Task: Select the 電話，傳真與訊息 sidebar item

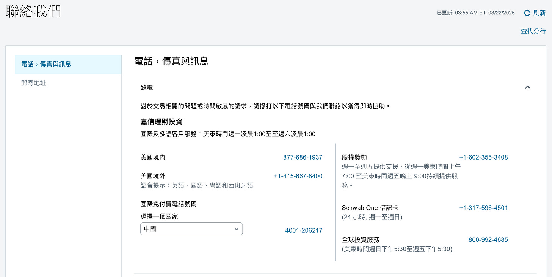Action: click(46, 64)
